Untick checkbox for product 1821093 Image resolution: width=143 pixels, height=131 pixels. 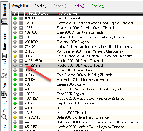21,32
